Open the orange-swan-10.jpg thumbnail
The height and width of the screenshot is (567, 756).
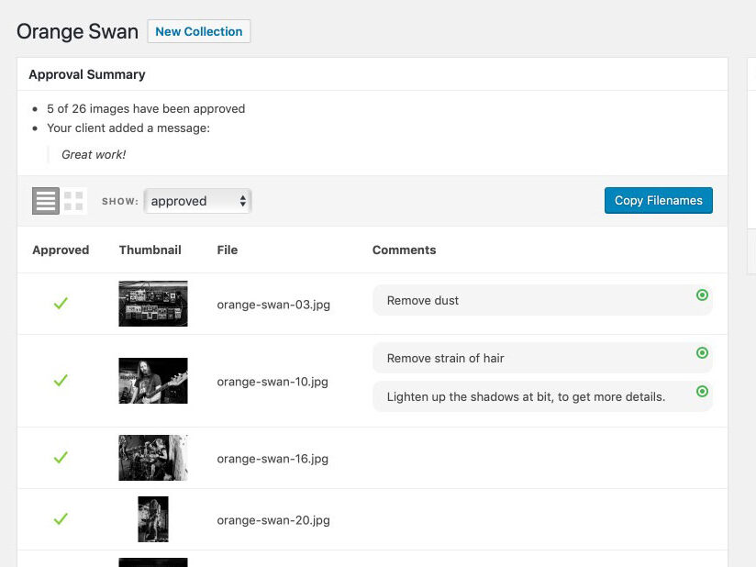point(152,382)
